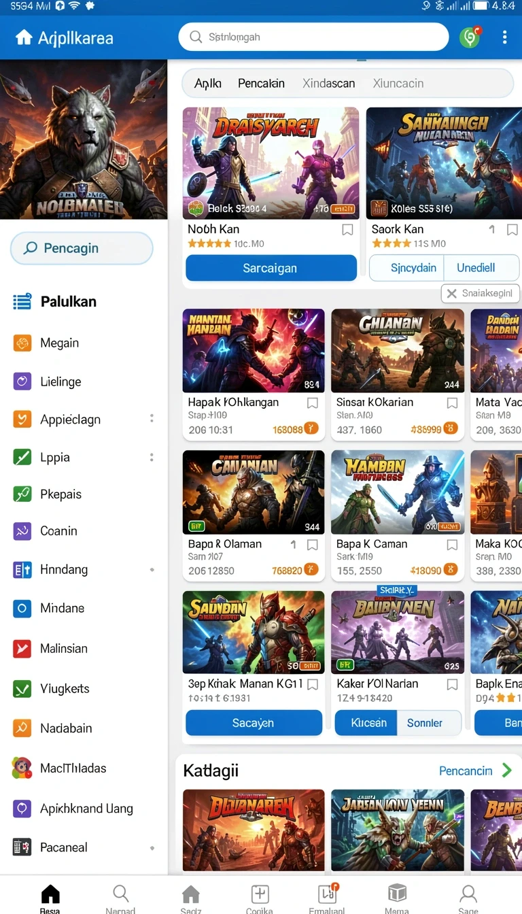Open the Pencancin link in Katlagii

pyautogui.click(x=466, y=771)
